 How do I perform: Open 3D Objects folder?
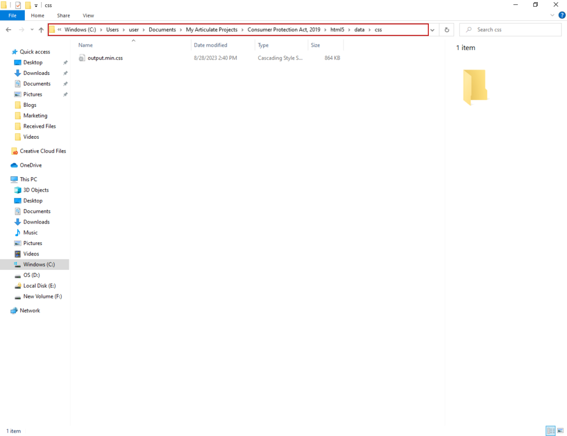pos(36,190)
